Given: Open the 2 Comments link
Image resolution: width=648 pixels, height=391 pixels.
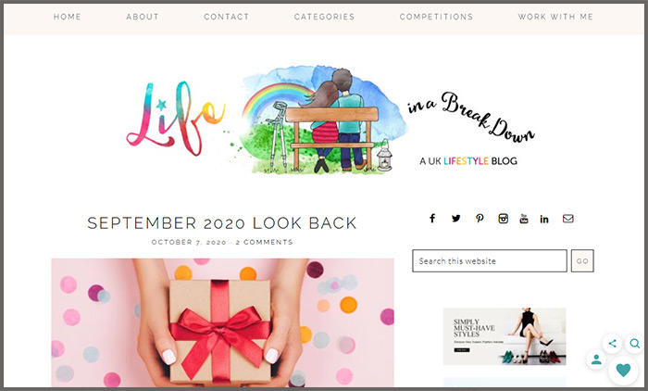Looking at the screenshot, I should pos(264,242).
